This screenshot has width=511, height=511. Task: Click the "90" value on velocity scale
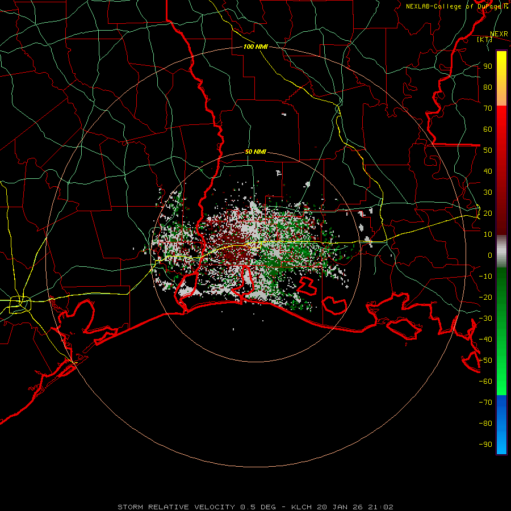(488, 66)
